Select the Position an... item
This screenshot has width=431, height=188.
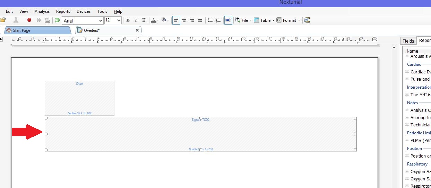[x=418, y=156]
